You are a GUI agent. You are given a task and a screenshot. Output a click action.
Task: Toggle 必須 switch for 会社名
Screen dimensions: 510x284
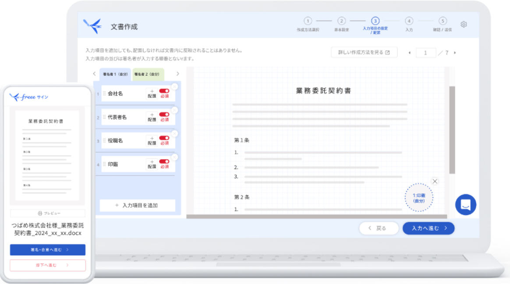tap(164, 91)
